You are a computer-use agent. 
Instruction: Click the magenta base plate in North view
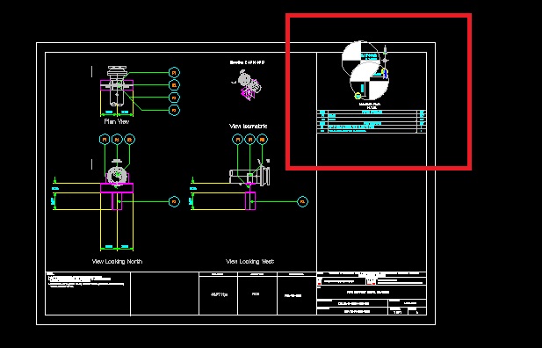click(117, 188)
